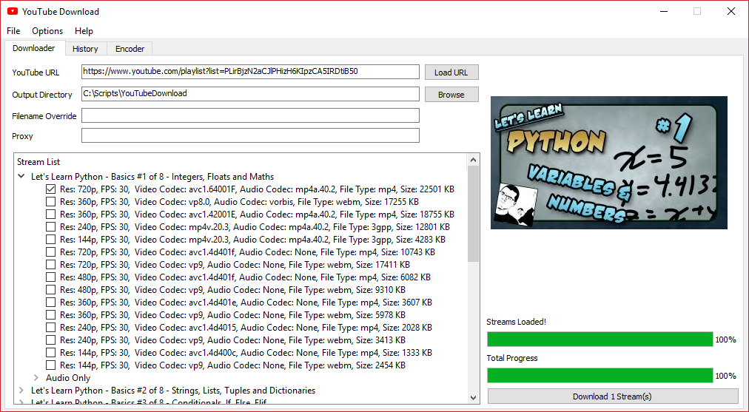Click the Total Progress bar
Viewport: 749px width, 412px height.
coord(600,376)
